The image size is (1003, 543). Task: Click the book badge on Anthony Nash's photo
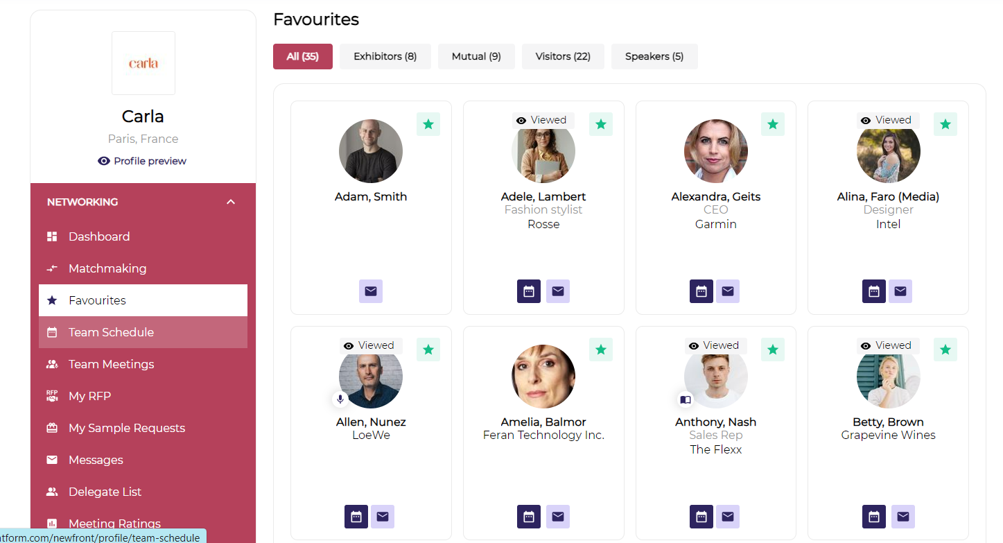(x=686, y=399)
